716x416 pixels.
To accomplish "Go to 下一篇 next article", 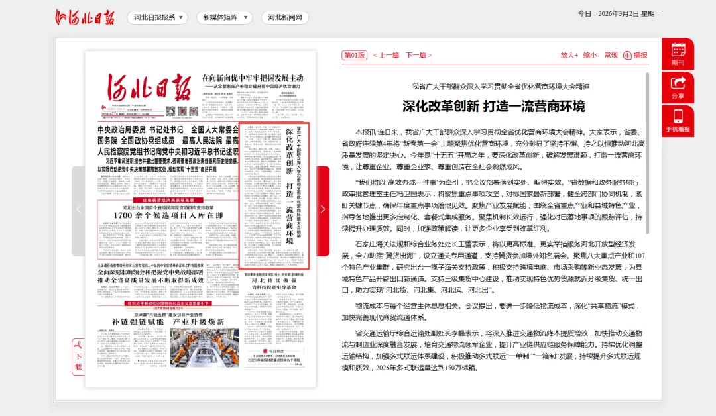I will pyautogui.click(x=418, y=55).
